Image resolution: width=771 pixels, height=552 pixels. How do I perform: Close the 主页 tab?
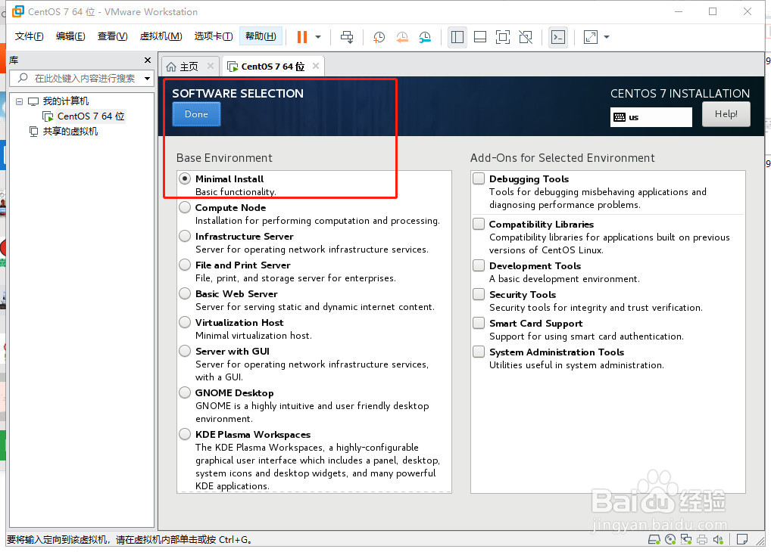coord(211,66)
